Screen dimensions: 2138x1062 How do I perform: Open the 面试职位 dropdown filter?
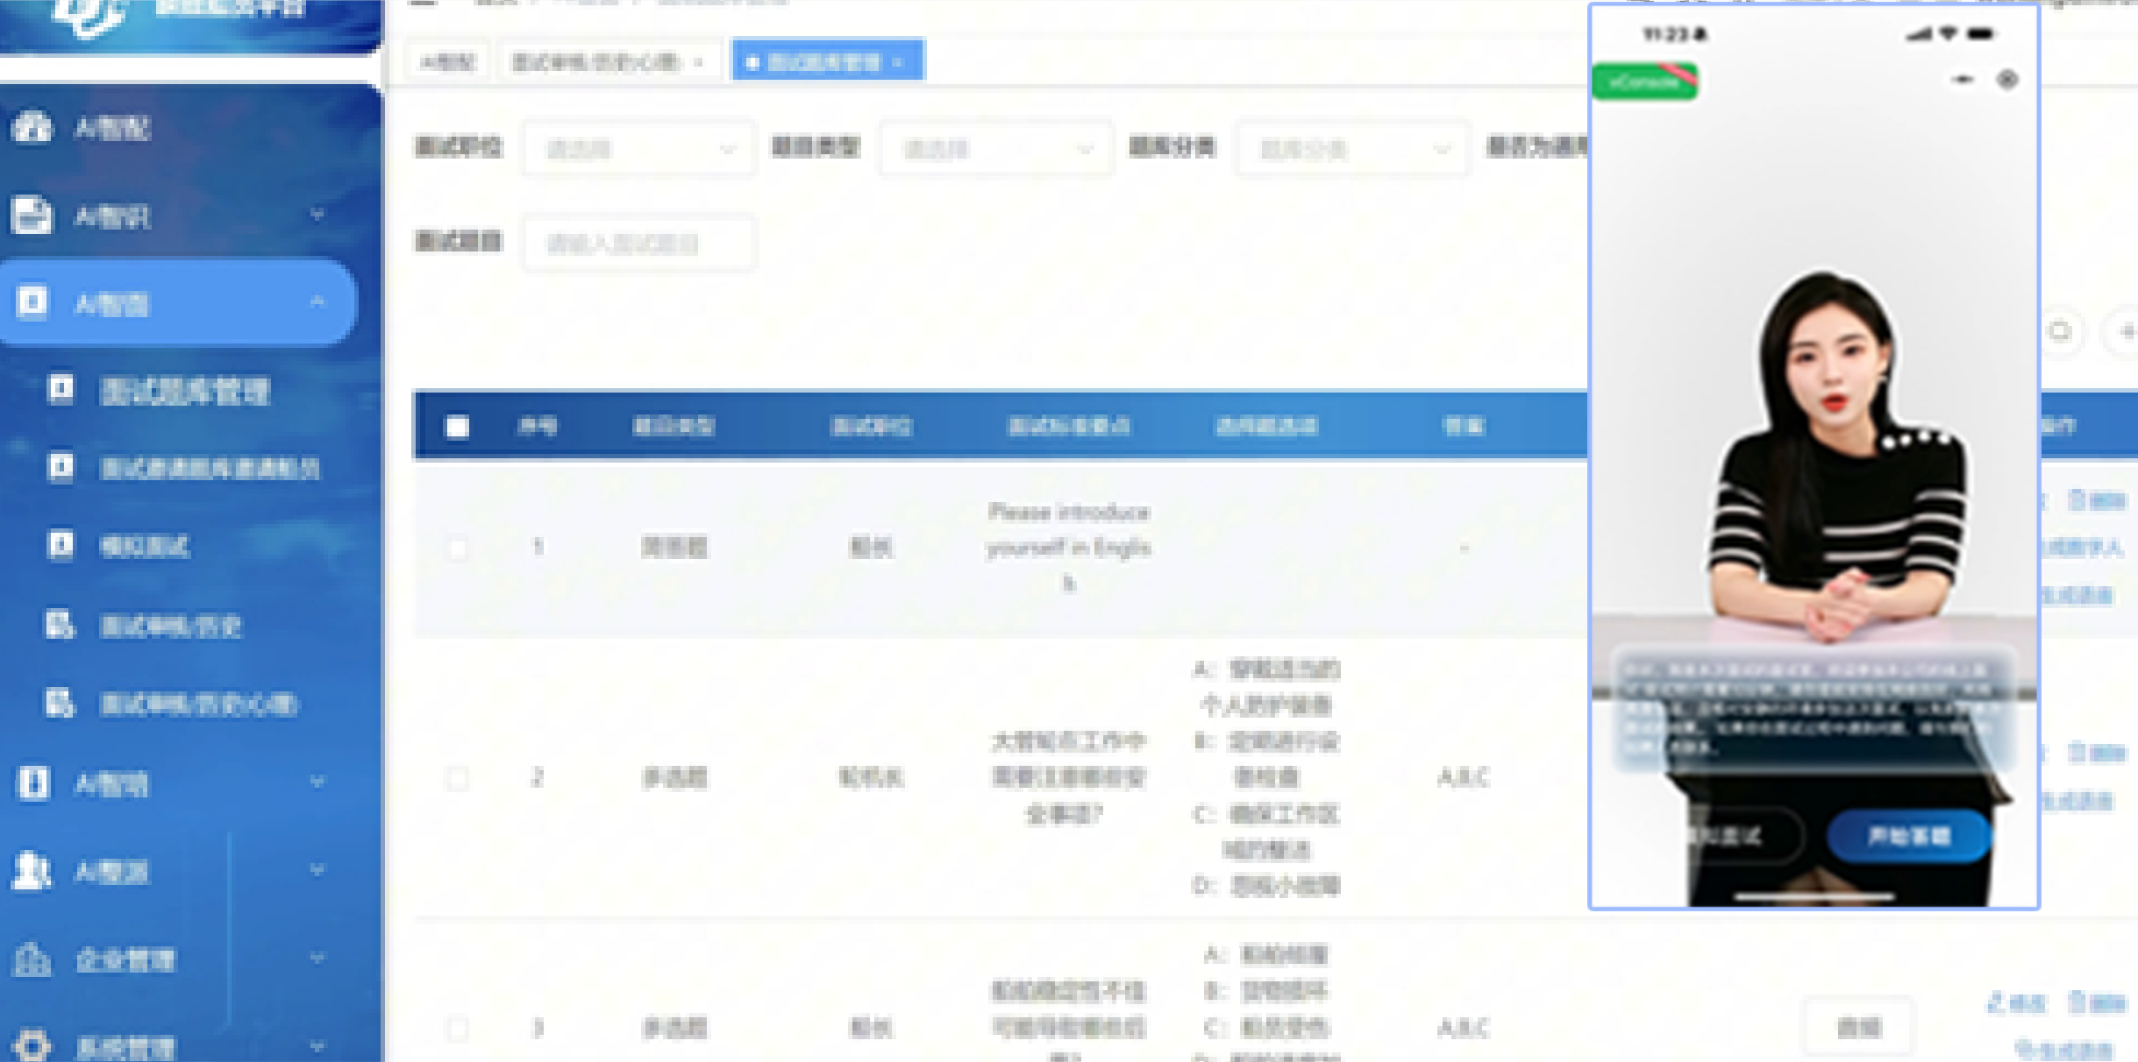(639, 149)
